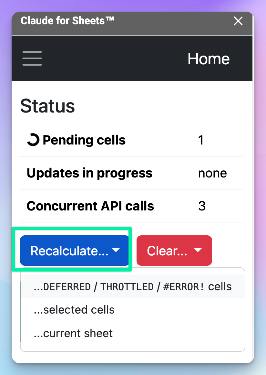This screenshot has height=375, width=266.
Task: Collapse the Recalculate dropdown caret
Action: pos(116,251)
